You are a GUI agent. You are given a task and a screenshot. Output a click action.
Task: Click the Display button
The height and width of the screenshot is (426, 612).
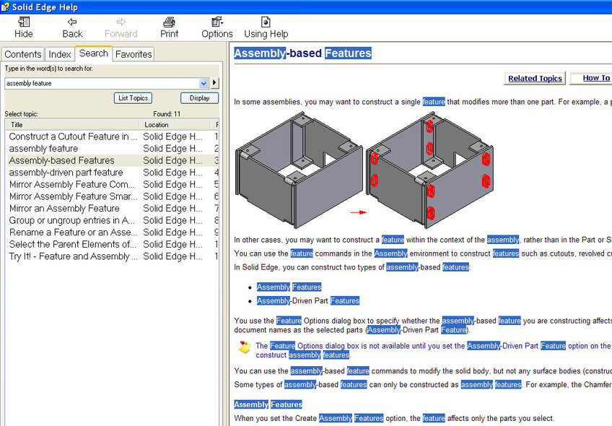point(199,98)
